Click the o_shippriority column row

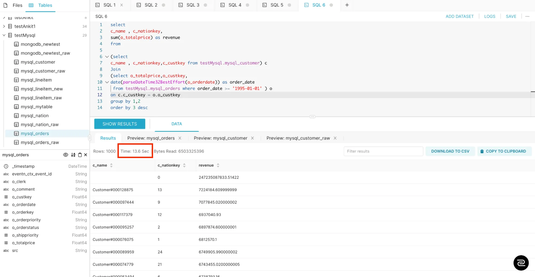coord(45,235)
